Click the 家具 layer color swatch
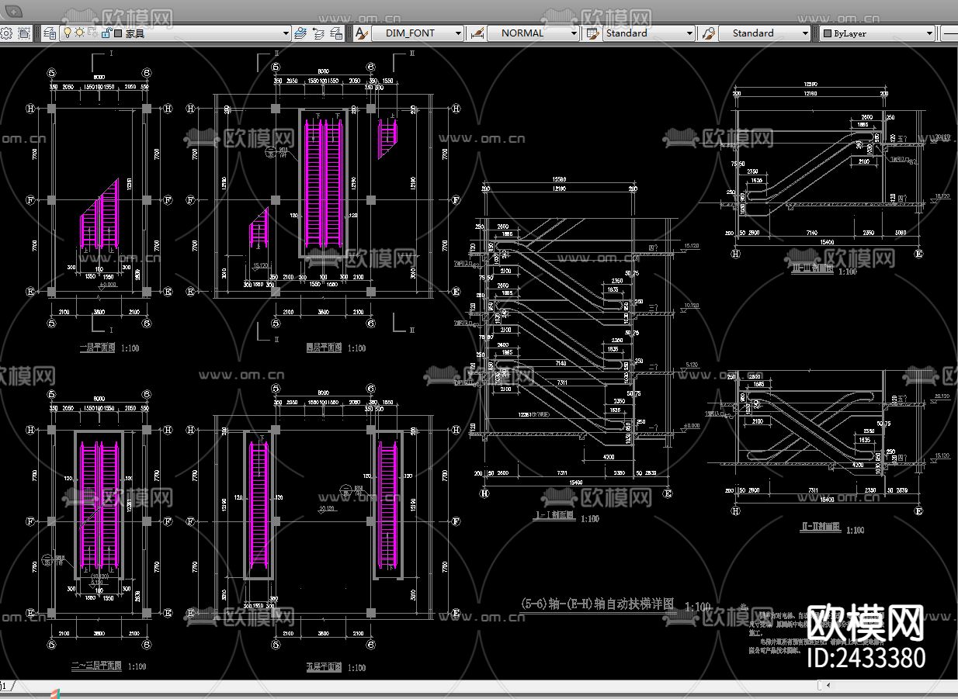The height and width of the screenshot is (699, 958). tap(118, 33)
